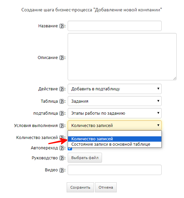The image size is (184, 198).
Task: Open help icon beside Действие label
Action: tap(62, 89)
